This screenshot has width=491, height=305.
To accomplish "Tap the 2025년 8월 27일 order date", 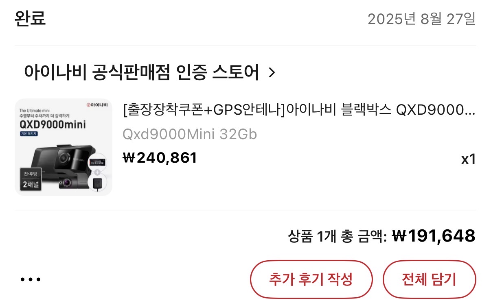I will pyautogui.click(x=422, y=19).
